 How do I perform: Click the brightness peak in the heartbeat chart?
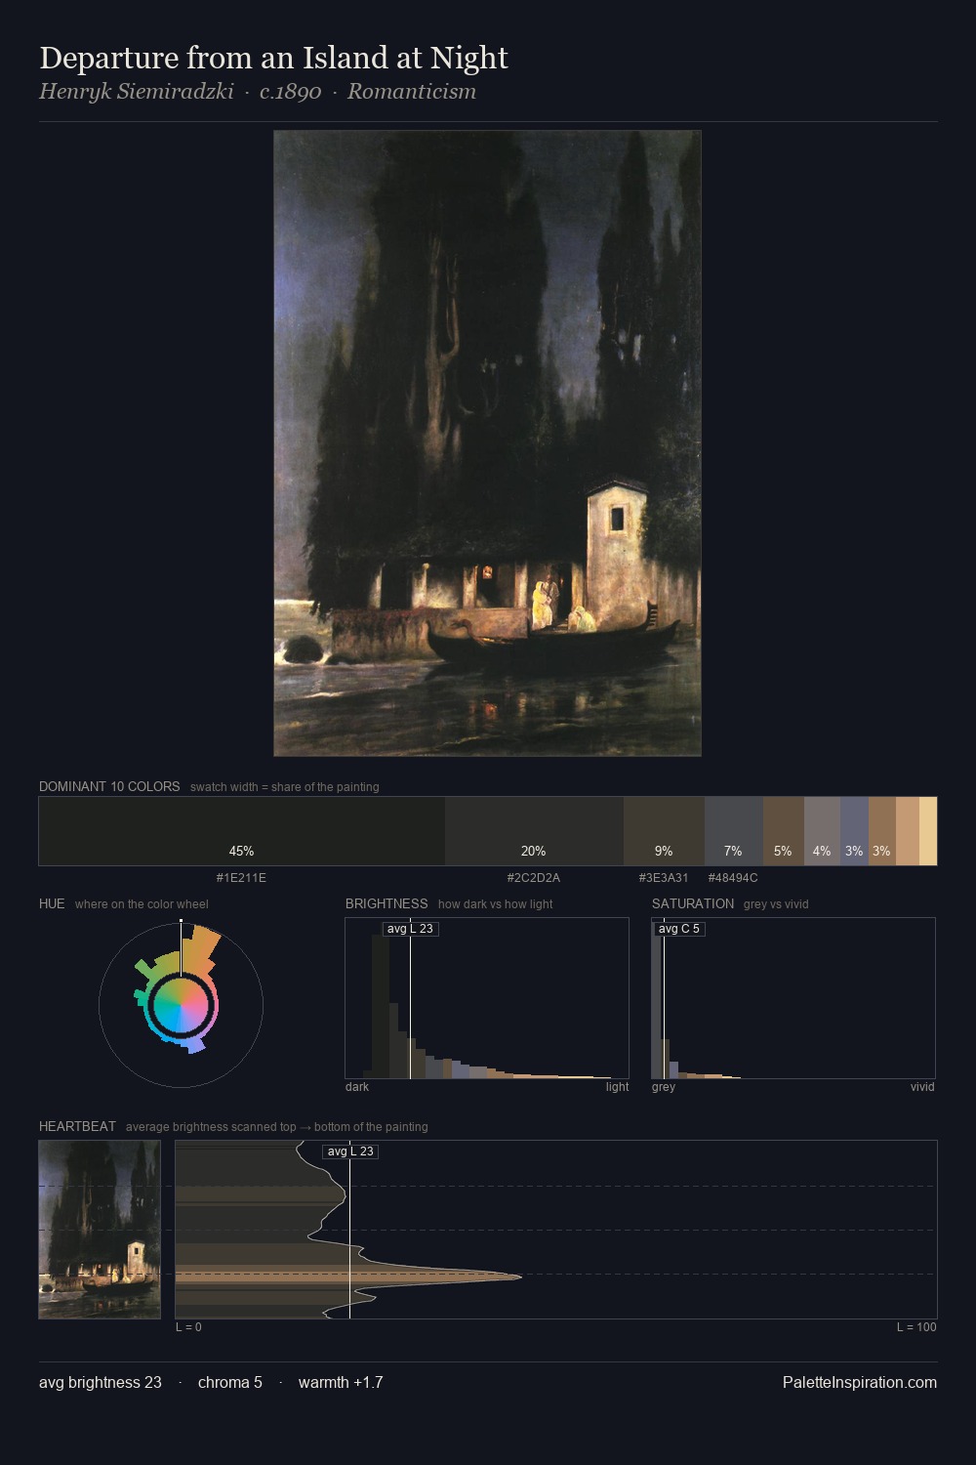[519, 1276]
